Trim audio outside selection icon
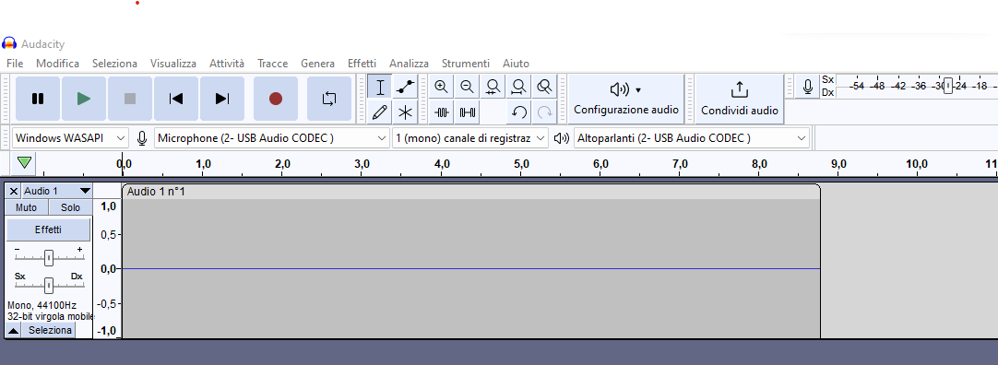This screenshot has height=365, width=998. pyautogui.click(x=442, y=112)
